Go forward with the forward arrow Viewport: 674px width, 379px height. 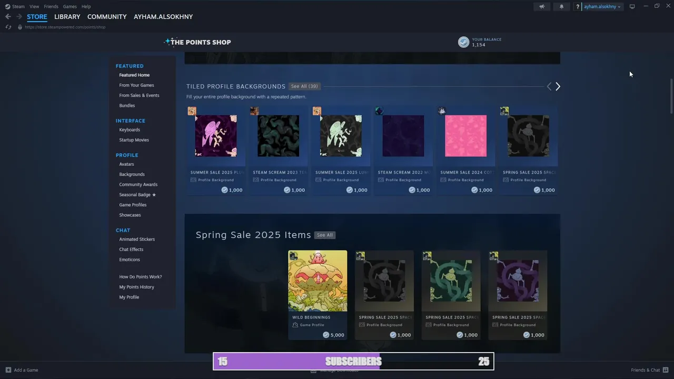[x=19, y=17]
